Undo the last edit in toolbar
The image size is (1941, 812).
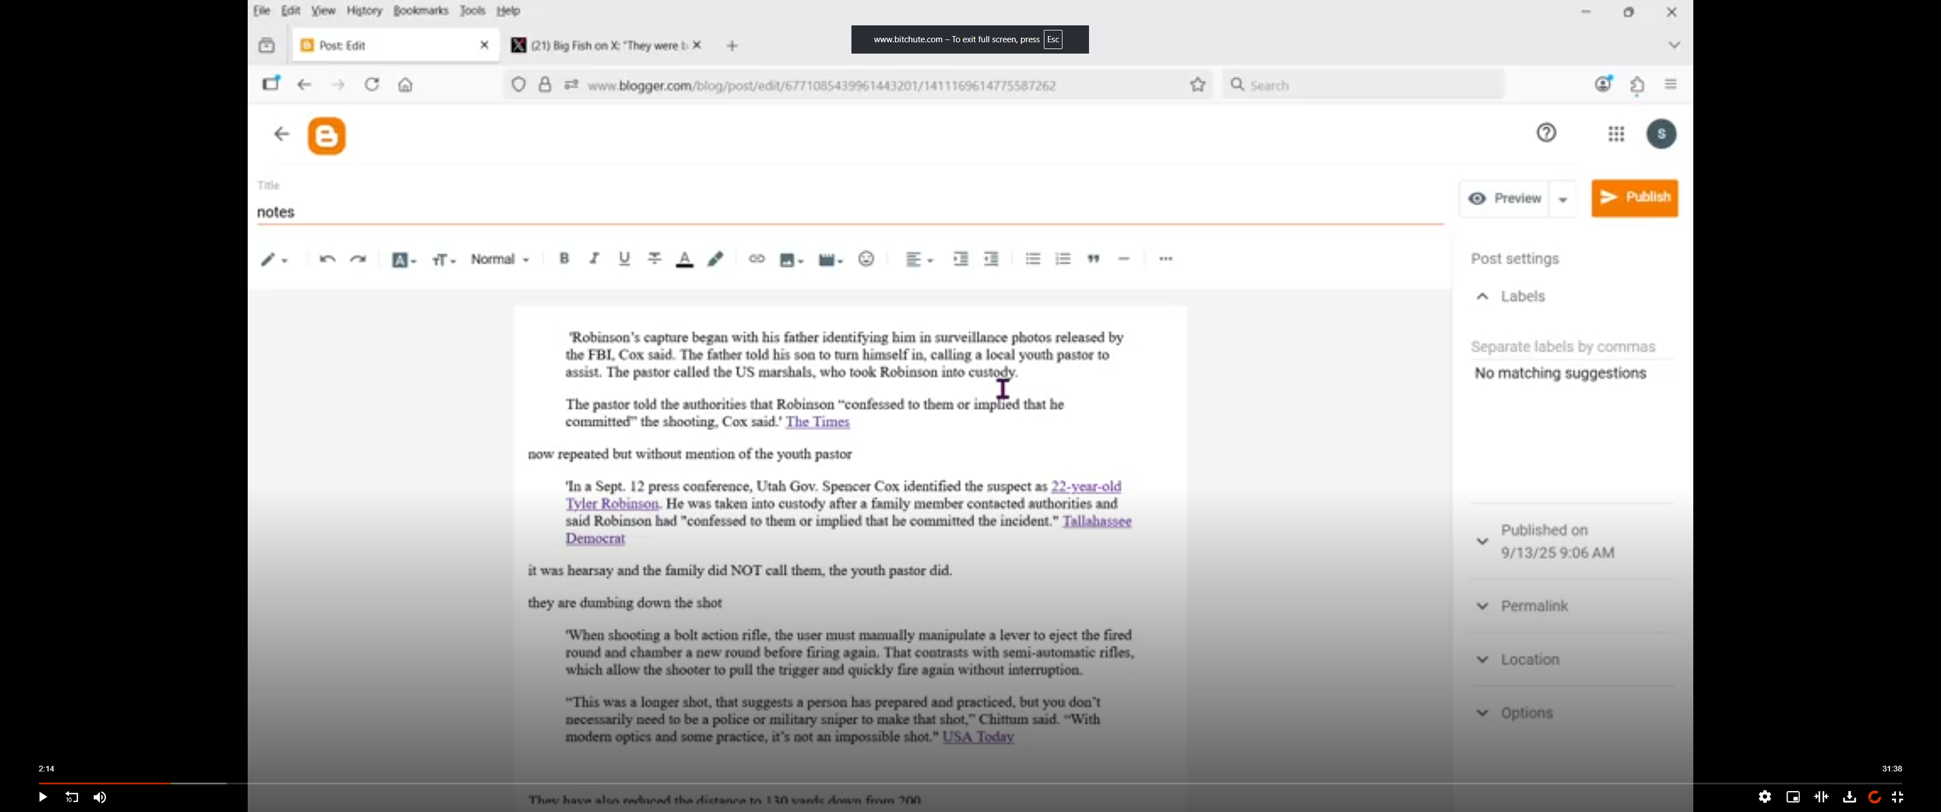(x=327, y=259)
